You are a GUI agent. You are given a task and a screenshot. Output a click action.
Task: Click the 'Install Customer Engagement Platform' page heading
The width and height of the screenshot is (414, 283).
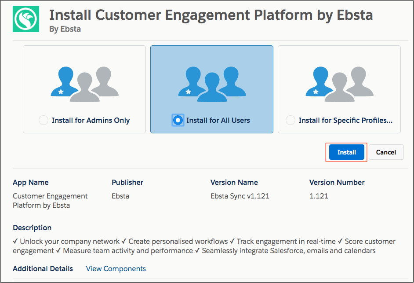click(211, 15)
